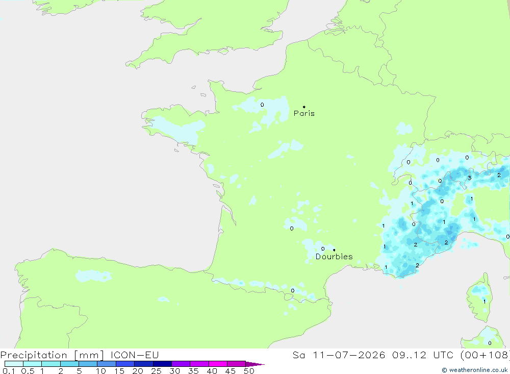510x374 pixels.
Task: Pick the 10–15 mm legend swatch
Action: [x=107, y=364]
